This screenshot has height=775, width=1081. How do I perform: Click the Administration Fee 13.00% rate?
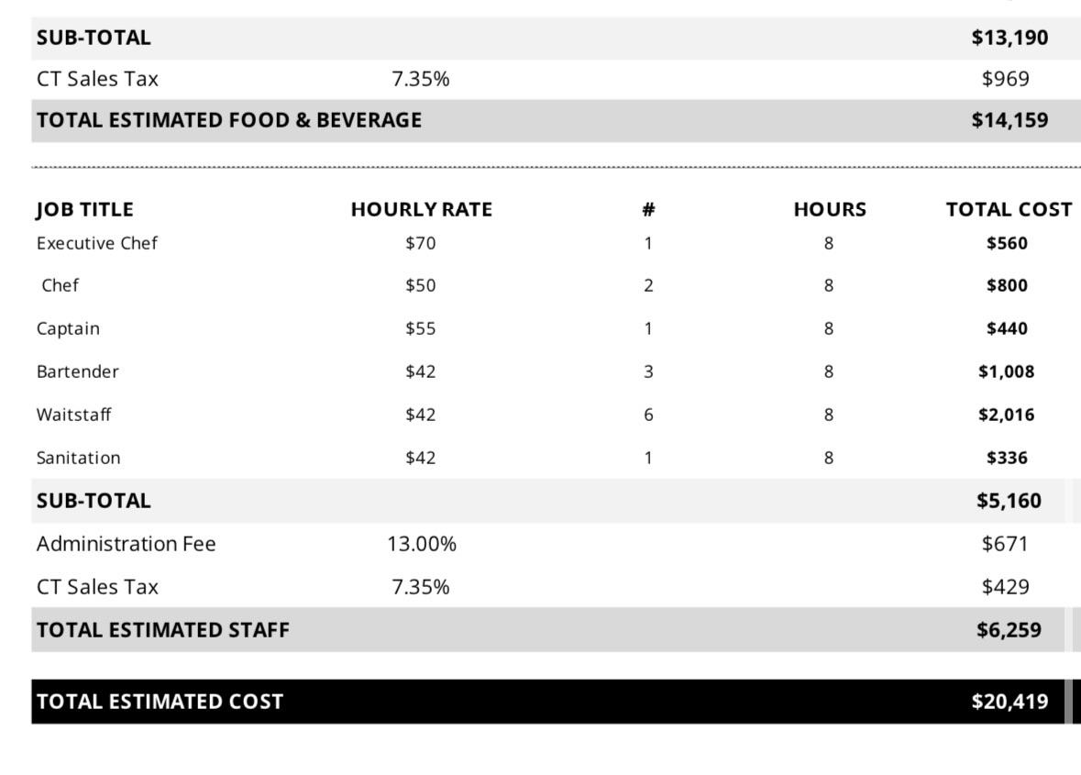point(421,544)
